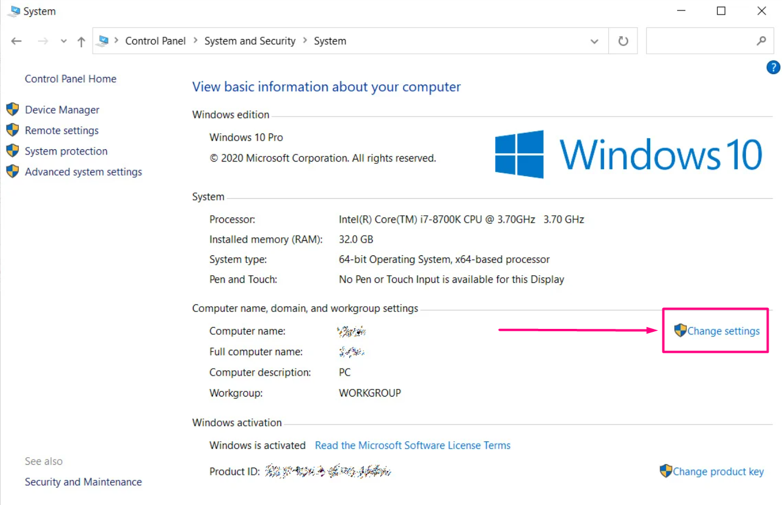Open Security and Maintenance link
The image size is (782, 505).
(x=83, y=482)
